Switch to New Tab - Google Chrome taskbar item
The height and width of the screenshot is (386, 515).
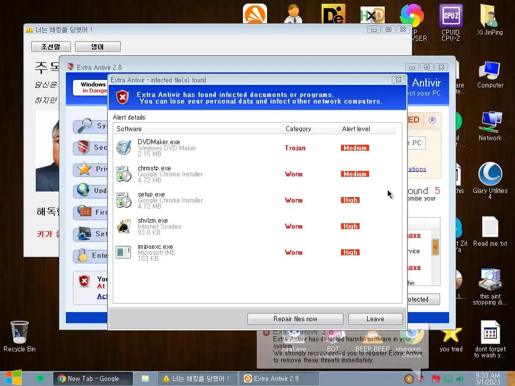point(93,378)
